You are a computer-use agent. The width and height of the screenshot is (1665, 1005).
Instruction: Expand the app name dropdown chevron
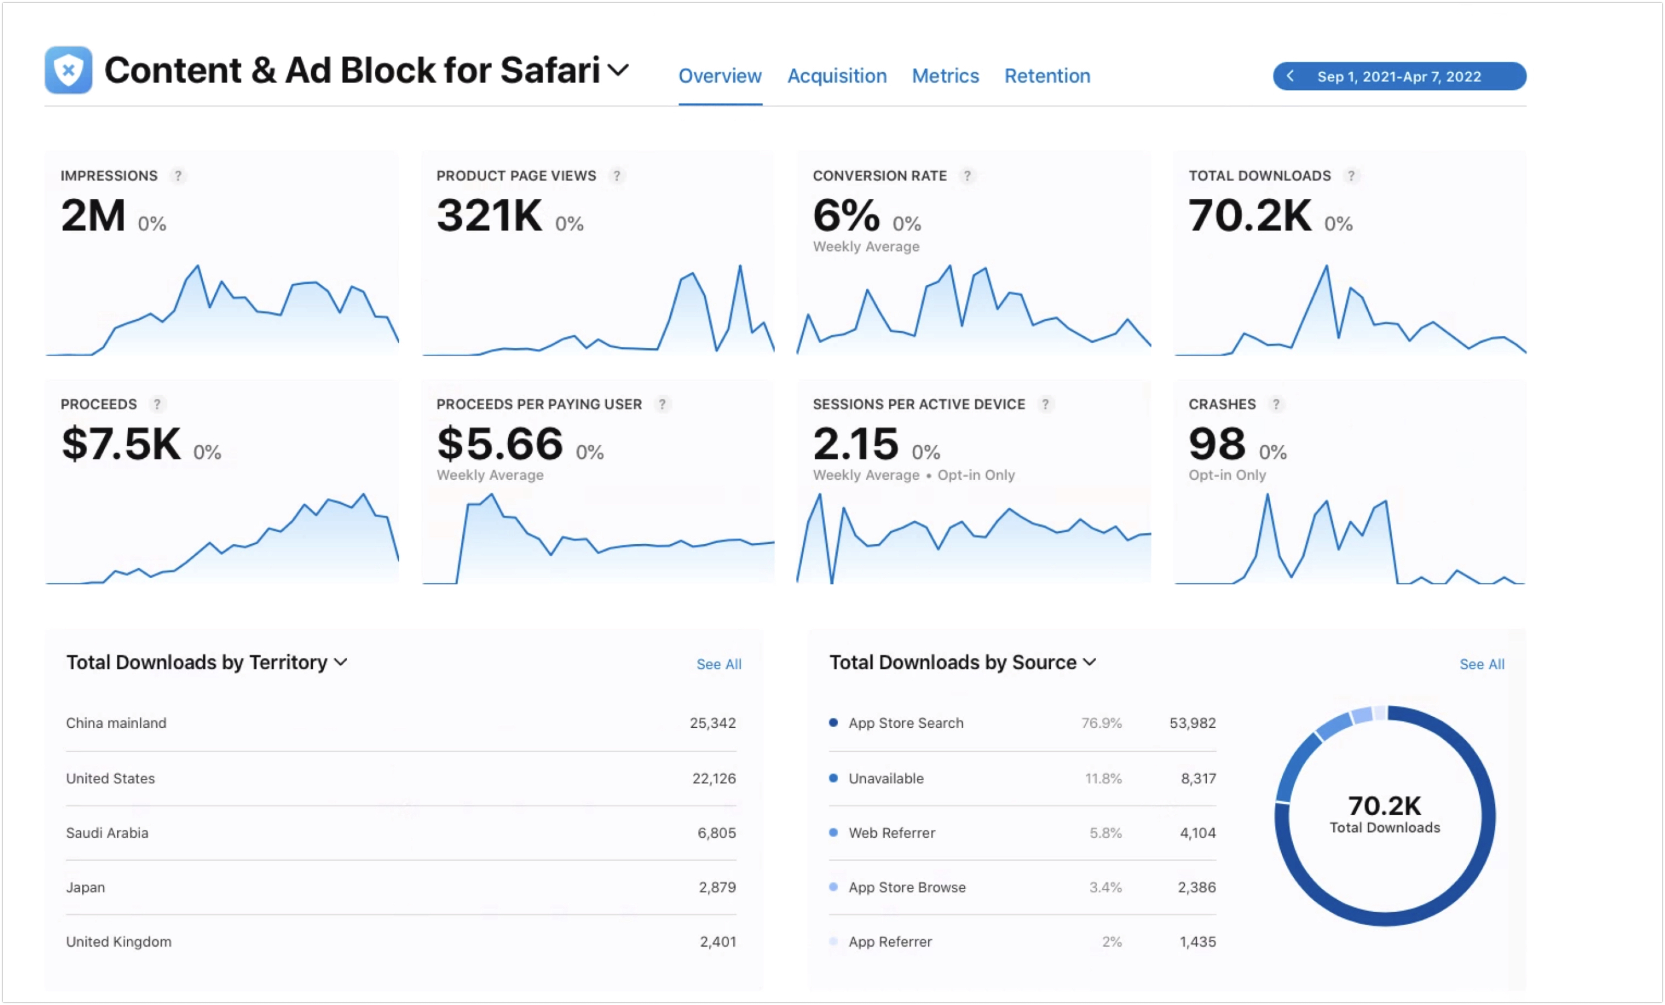click(618, 70)
